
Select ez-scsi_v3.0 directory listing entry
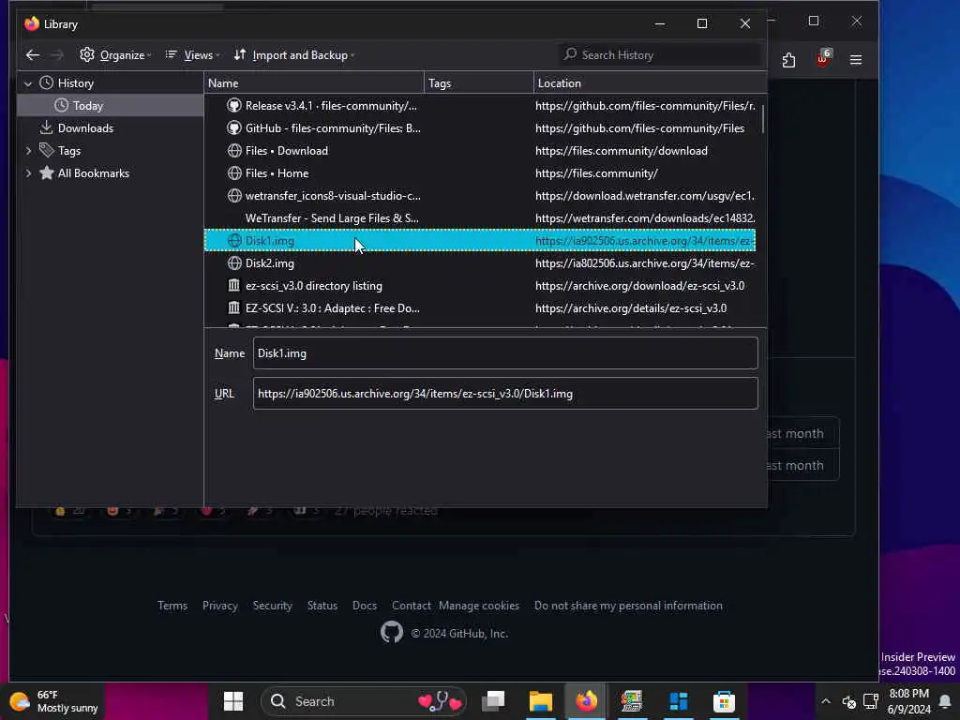[x=479, y=286]
